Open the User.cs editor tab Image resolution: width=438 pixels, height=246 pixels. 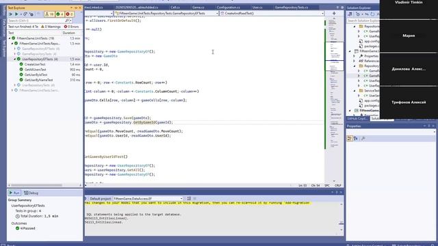click(257, 8)
